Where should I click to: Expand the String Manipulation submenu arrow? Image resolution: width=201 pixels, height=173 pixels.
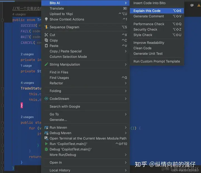point(126,64)
